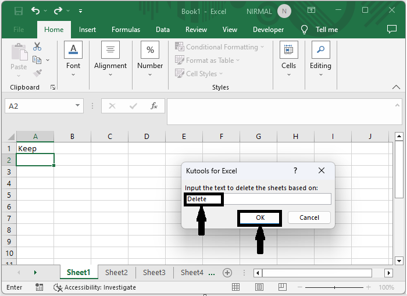407x296 pixels.
Task: Open Ribbon Display Options icon
Action: 311,10
